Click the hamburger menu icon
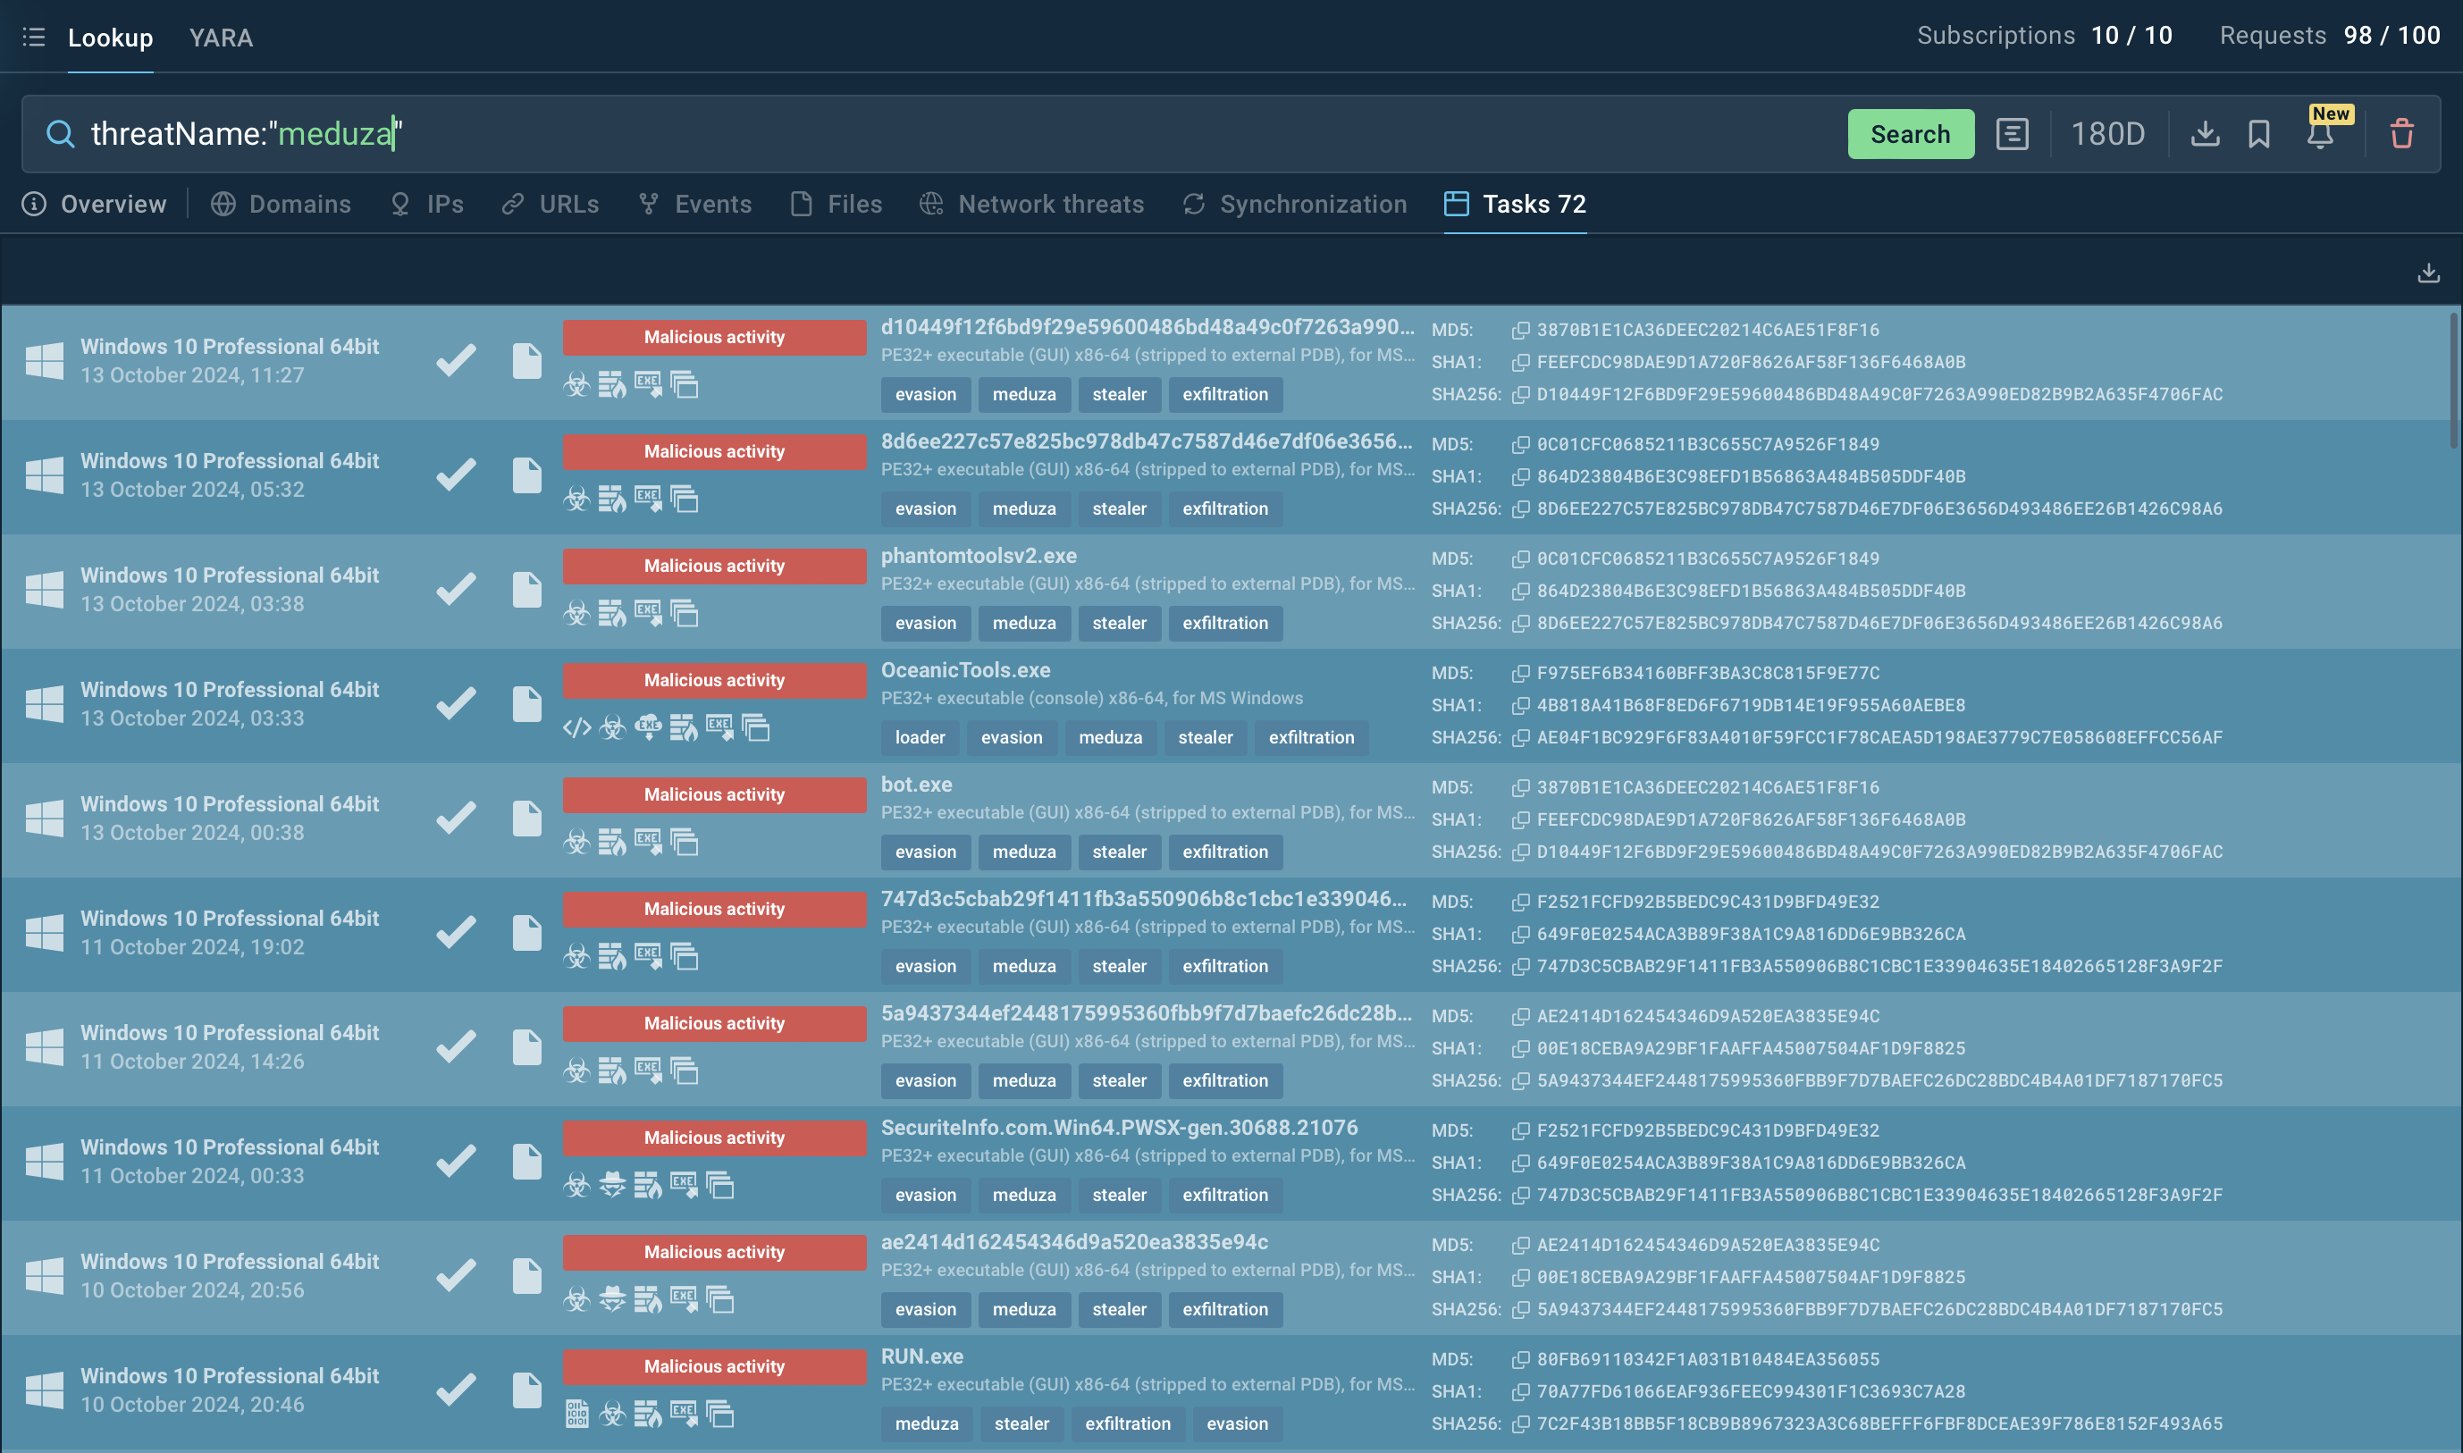The image size is (2463, 1453). pyautogui.click(x=33, y=38)
